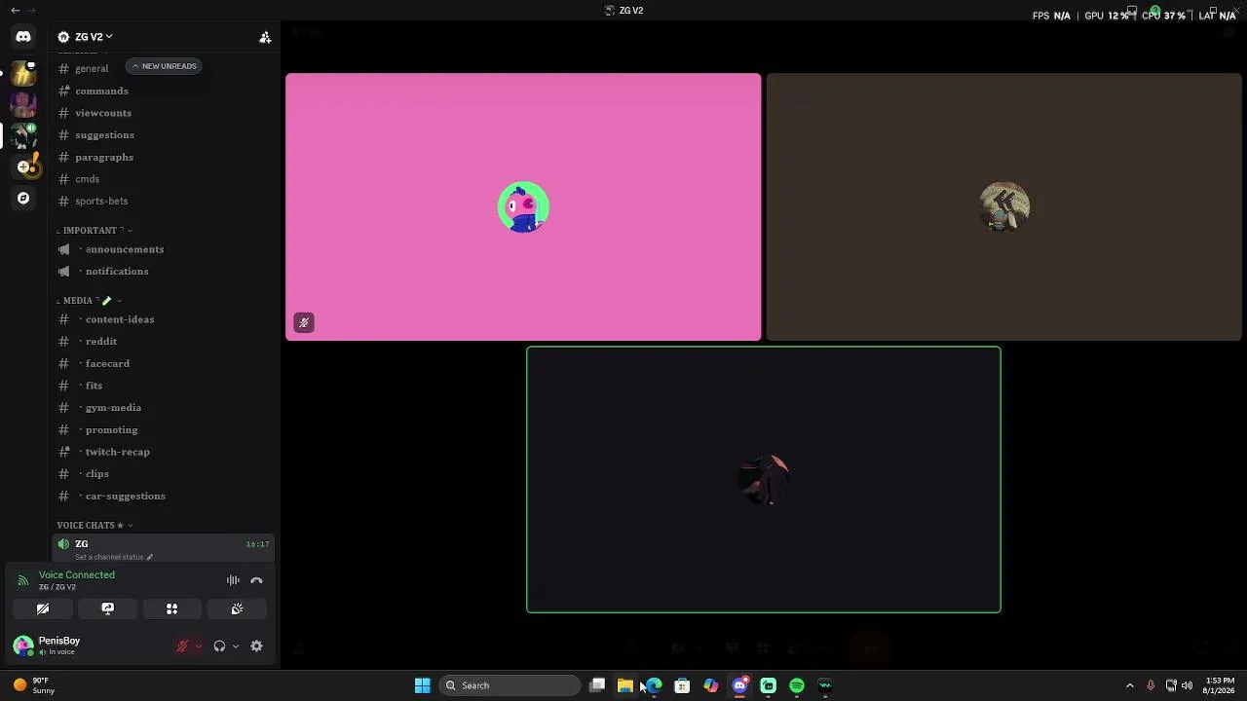Collapse the MEDIA category
Image resolution: width=1247 pixels, height=701 pixels.
(x=89, y=301)
